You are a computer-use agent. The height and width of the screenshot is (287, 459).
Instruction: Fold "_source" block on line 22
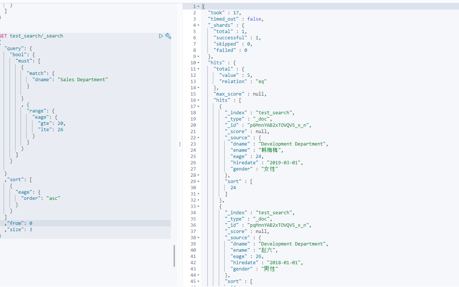point(198,138)
